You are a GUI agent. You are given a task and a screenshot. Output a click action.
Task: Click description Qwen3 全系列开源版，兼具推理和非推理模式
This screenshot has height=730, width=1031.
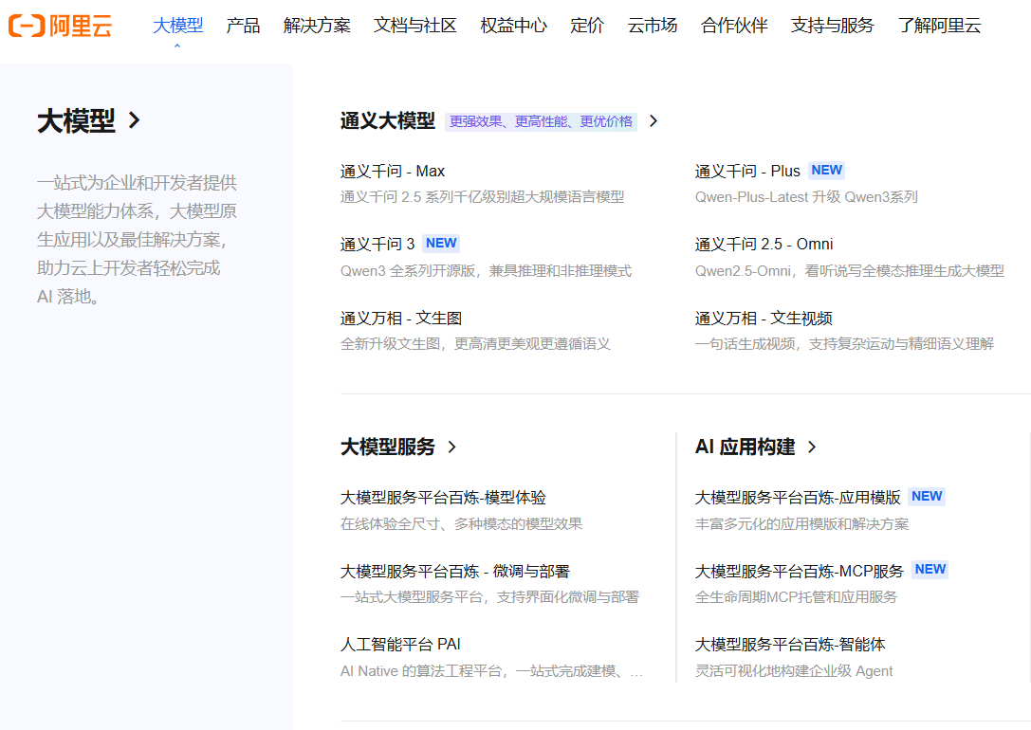click(486, 271)
